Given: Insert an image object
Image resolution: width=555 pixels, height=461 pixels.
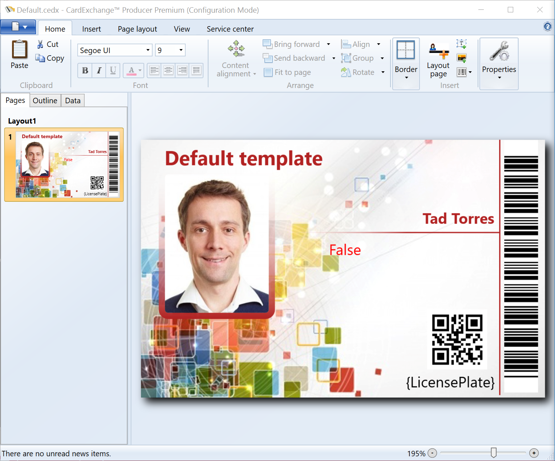Looking at the screenshot, I should pyautogui.click(x=462, y=58).
